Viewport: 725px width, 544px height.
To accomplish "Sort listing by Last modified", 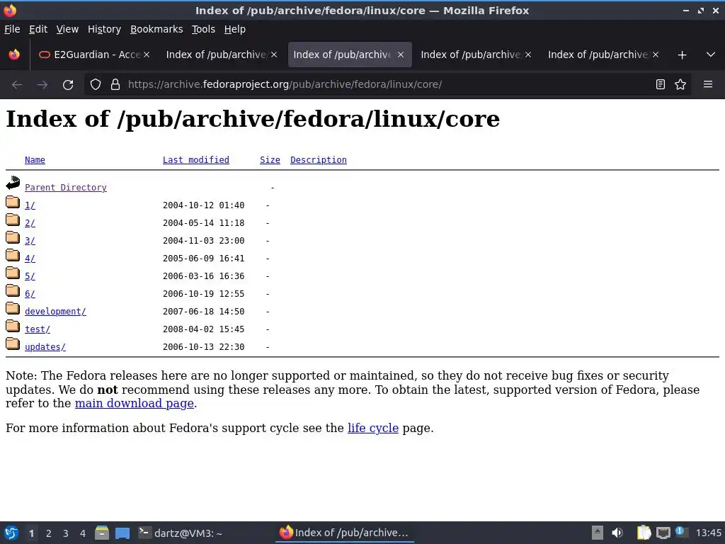I will click(196, 159).
